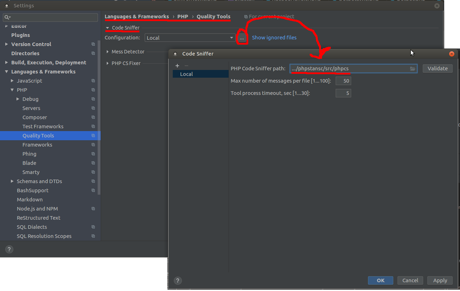Expand Build, Execution, Deployment node
The image size is (460, 291).
[7, 63]
